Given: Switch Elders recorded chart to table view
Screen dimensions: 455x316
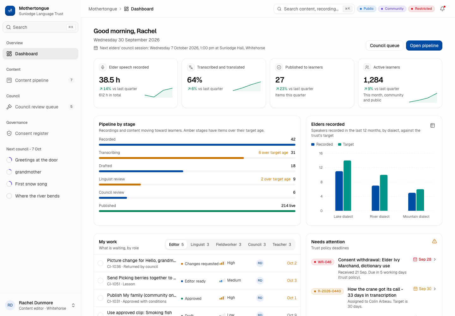Looking at the screenshot, I should 433,125.
